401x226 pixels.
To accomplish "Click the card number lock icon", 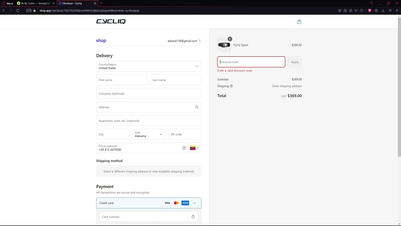I will (193, 217).
